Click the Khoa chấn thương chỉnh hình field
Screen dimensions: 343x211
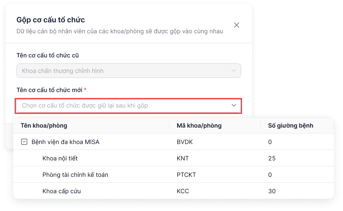click(x=129, y=71)
